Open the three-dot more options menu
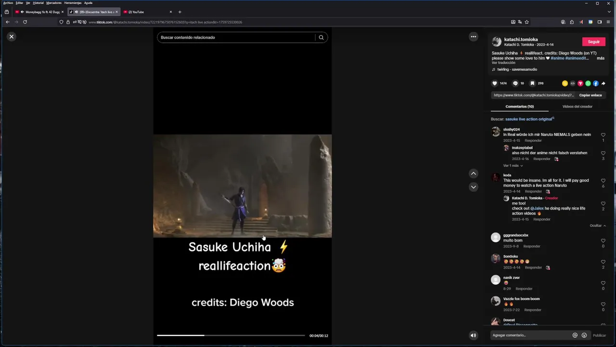The width and height of the screenshot is (616, 347). (x=474, y=37)
